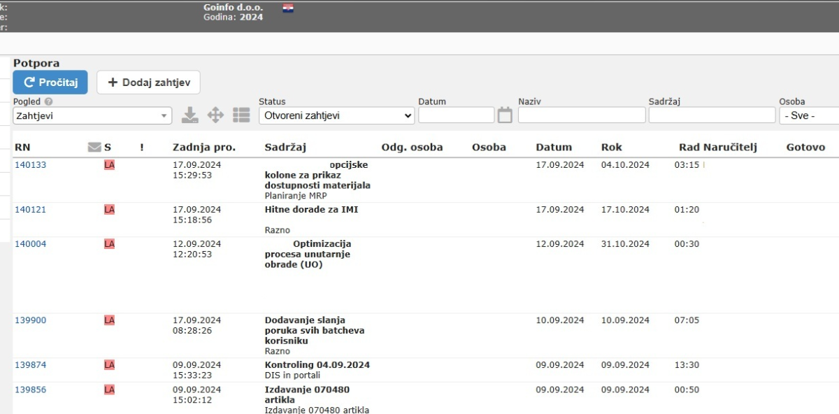
Task: Click the LA badge in row 139856
Action: pos(109,390)
